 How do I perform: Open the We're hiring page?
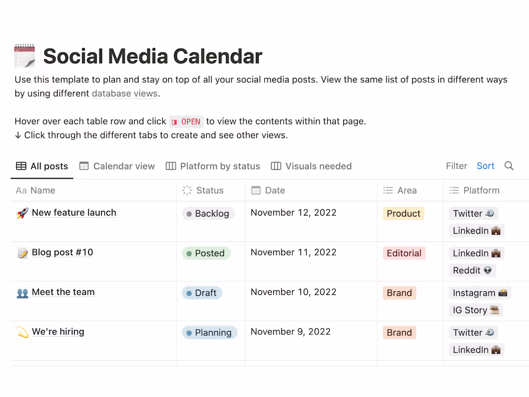click(58, 332)
